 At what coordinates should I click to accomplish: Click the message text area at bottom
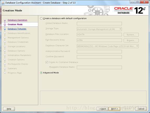click(x=93, y=98)
